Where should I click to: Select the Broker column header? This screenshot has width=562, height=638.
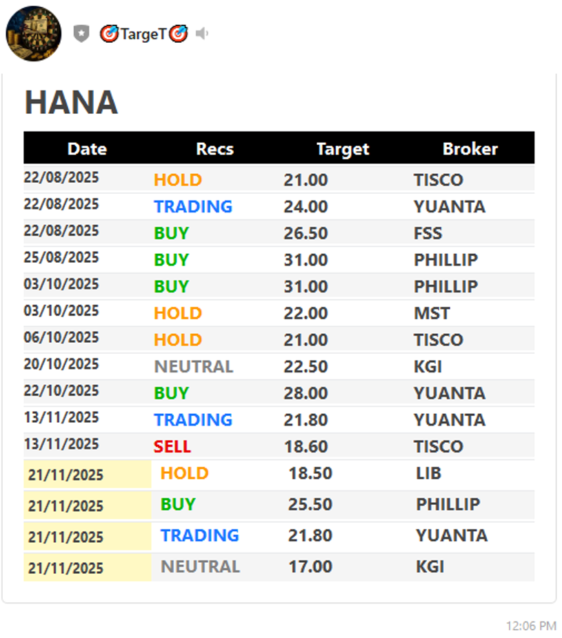(x=470, y=149)
